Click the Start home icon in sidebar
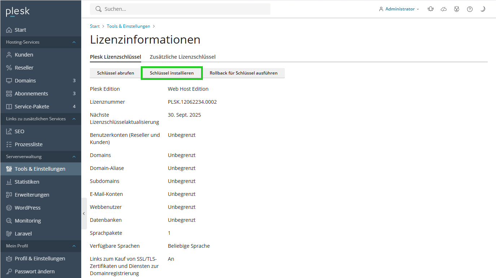This screenshot has height=278, width=496. [9, 30]
